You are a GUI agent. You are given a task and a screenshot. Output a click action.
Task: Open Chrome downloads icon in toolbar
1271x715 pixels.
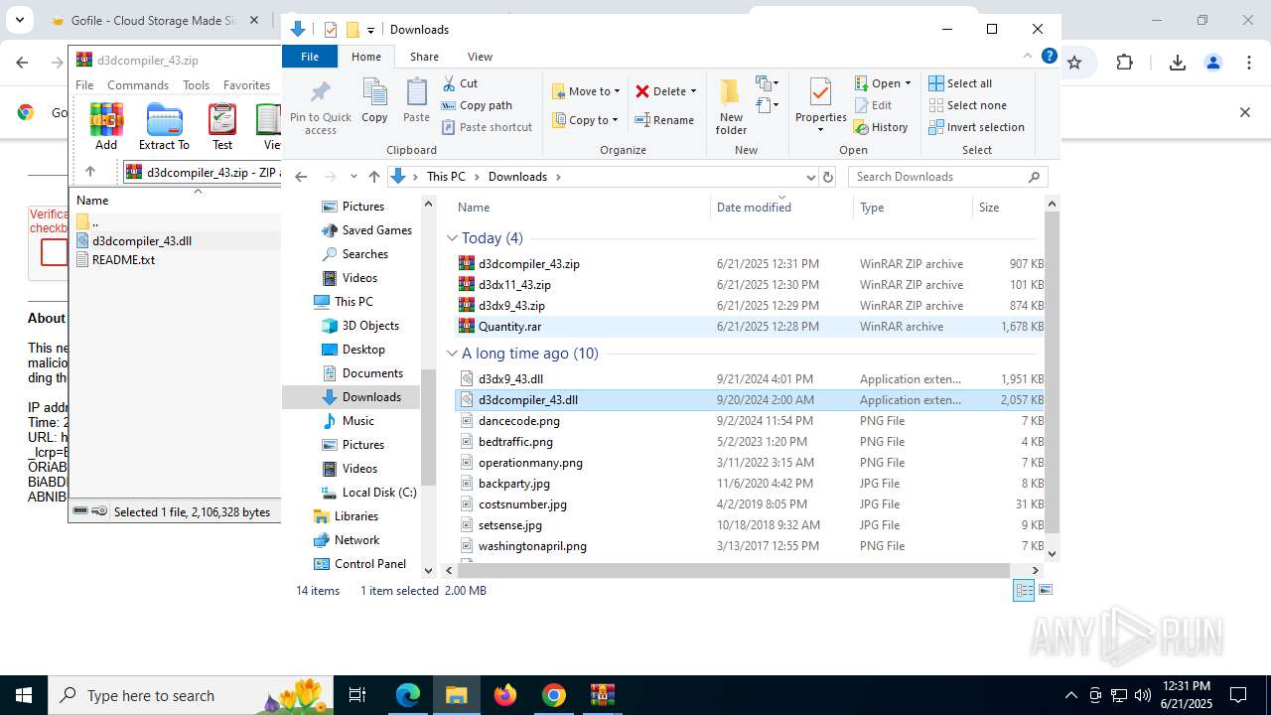tap(1178, 63)
